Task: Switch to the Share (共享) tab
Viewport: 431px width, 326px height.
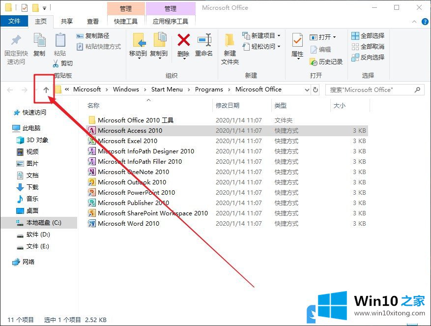Action: (67, 22)
